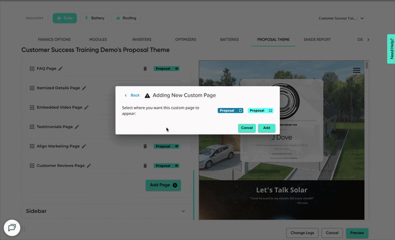This screenshot has width=395, height=240.
Task: Click the Align Marketing Page drag handle
Action: 32,146
